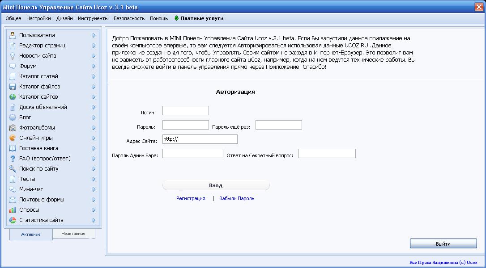Click the Вход login button
The width and height of the screenshot is (486, 268).
[216, 185]
